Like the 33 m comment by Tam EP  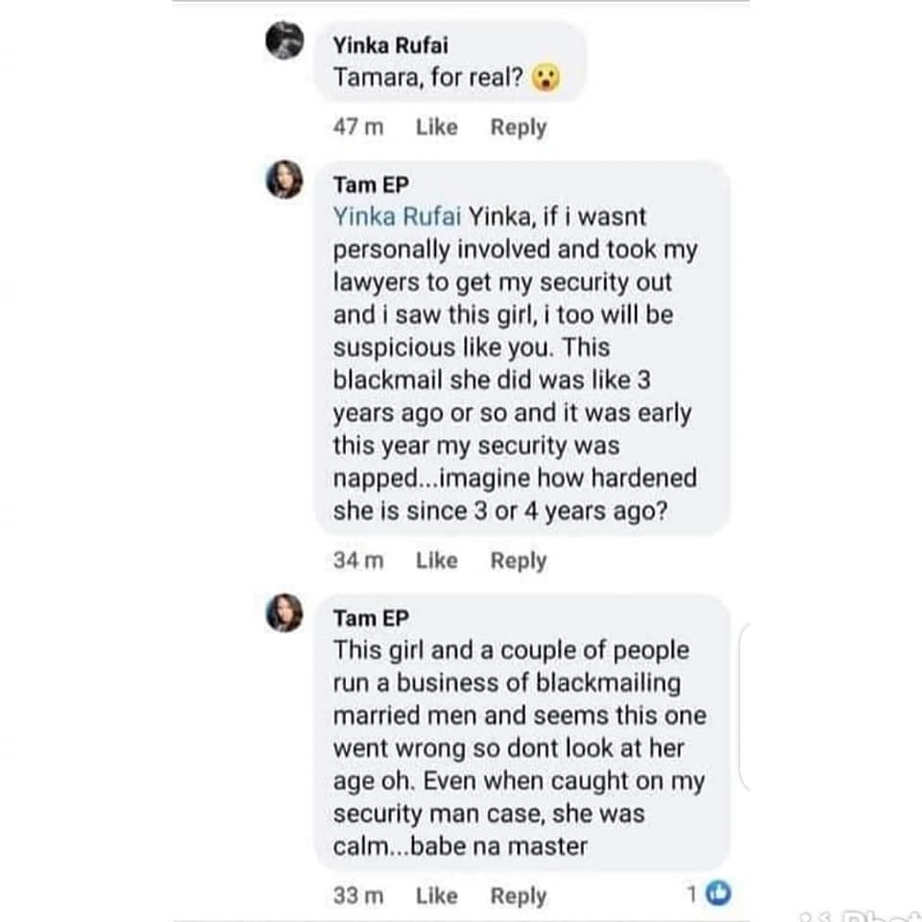pos(436,896)
